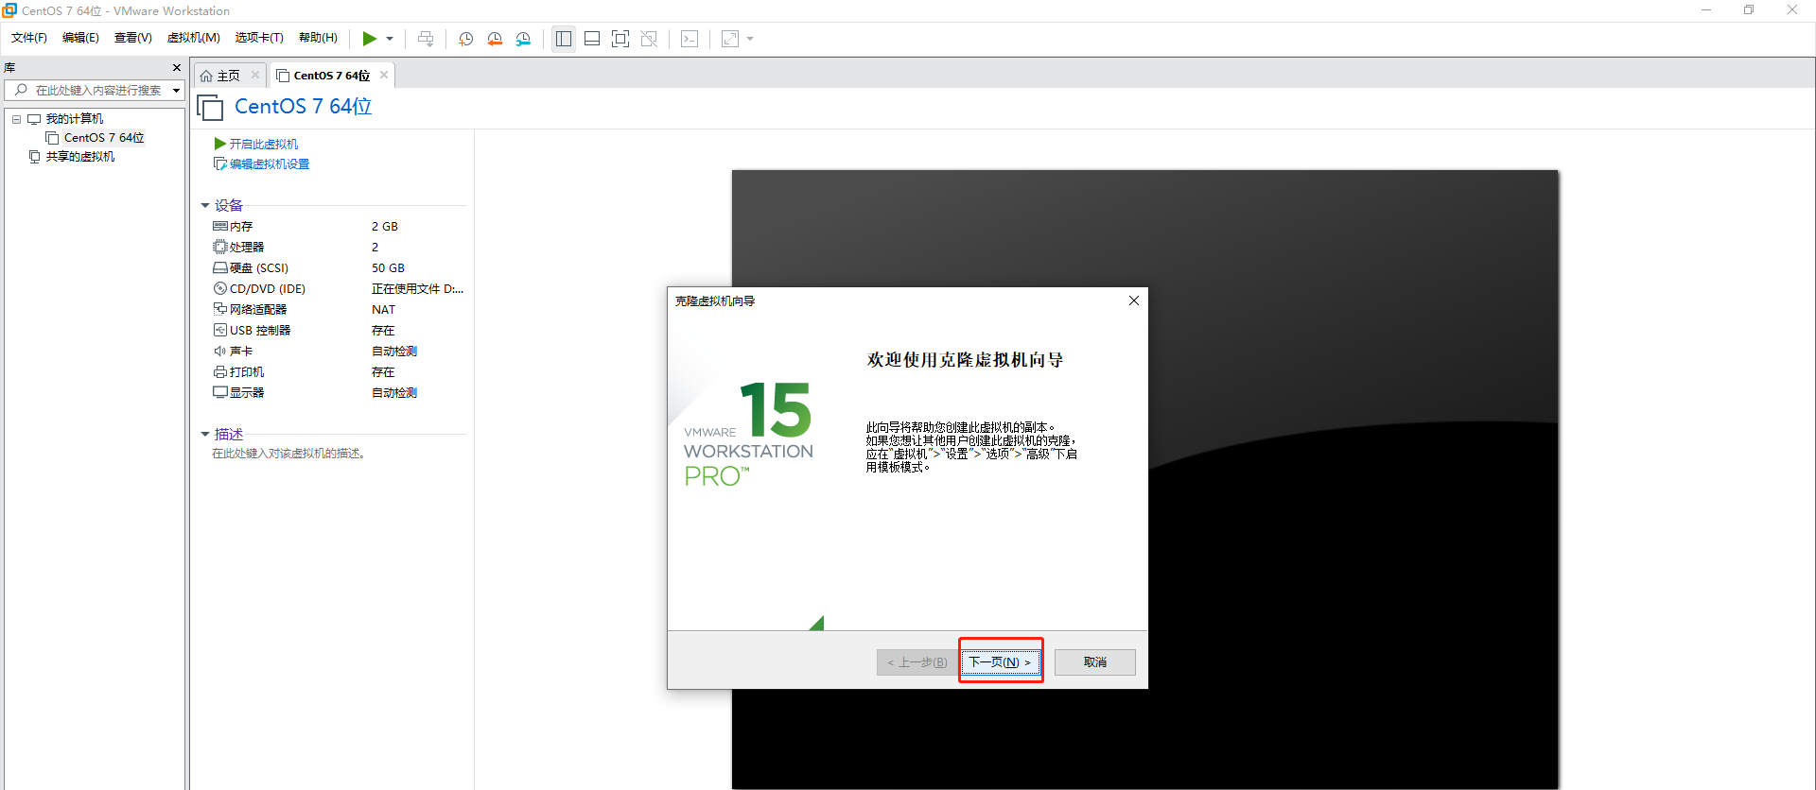The width and height of the screenshot is (1816, 790).
Task: Click the 内存 memory device icon
Action: pos(220,227)
